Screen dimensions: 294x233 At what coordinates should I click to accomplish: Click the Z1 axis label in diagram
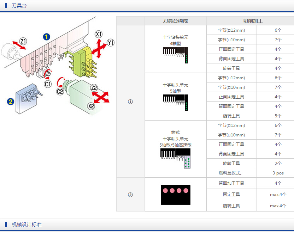pyautogui.click(x=23, y=42)
